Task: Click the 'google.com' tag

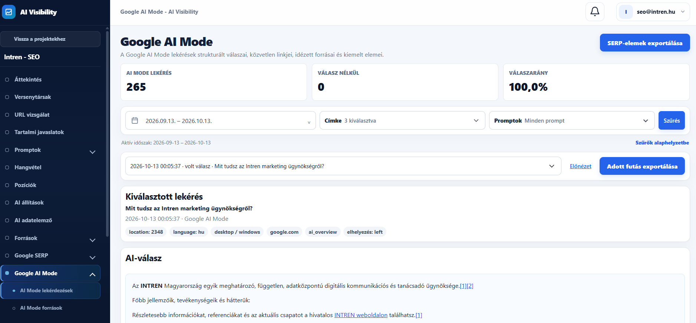Action: coord(284,232)
